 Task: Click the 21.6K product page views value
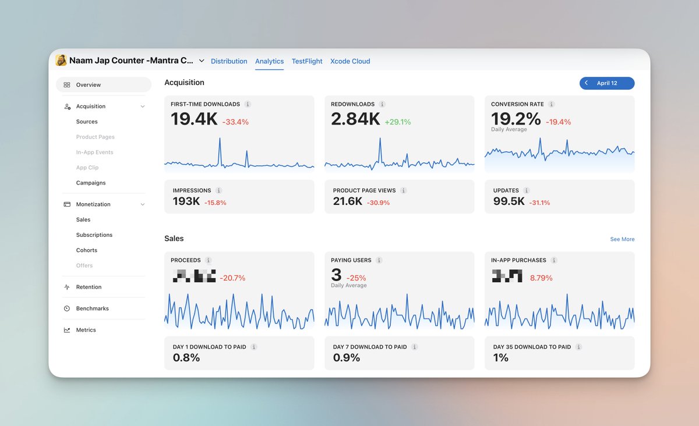348,201
